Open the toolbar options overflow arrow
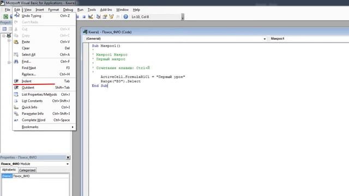 [x=183, y=17]
